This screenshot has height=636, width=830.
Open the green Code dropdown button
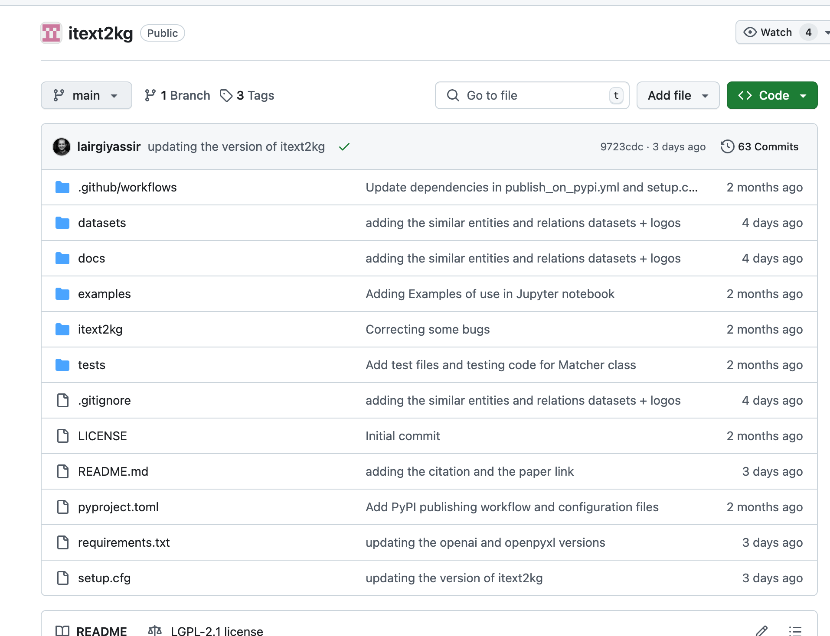(772, 95)
